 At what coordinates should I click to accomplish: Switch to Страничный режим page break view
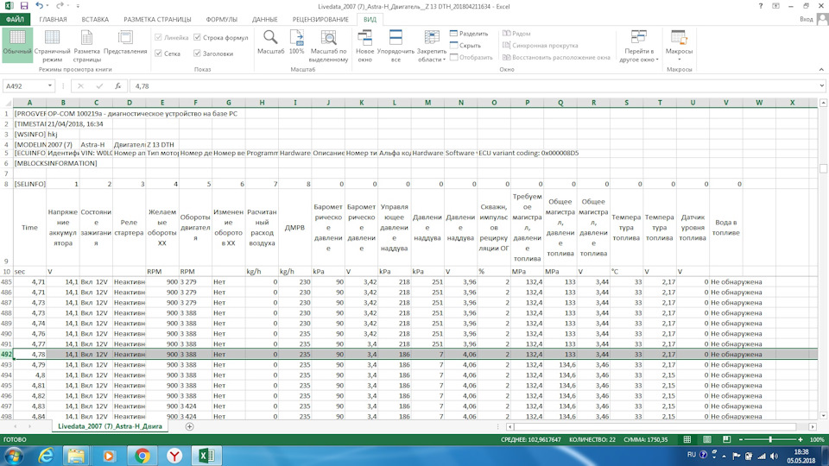tap(52, 45)
